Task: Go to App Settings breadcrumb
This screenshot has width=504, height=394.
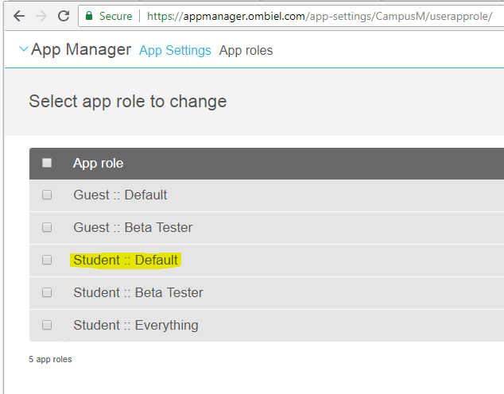Action: pos(175,51)
